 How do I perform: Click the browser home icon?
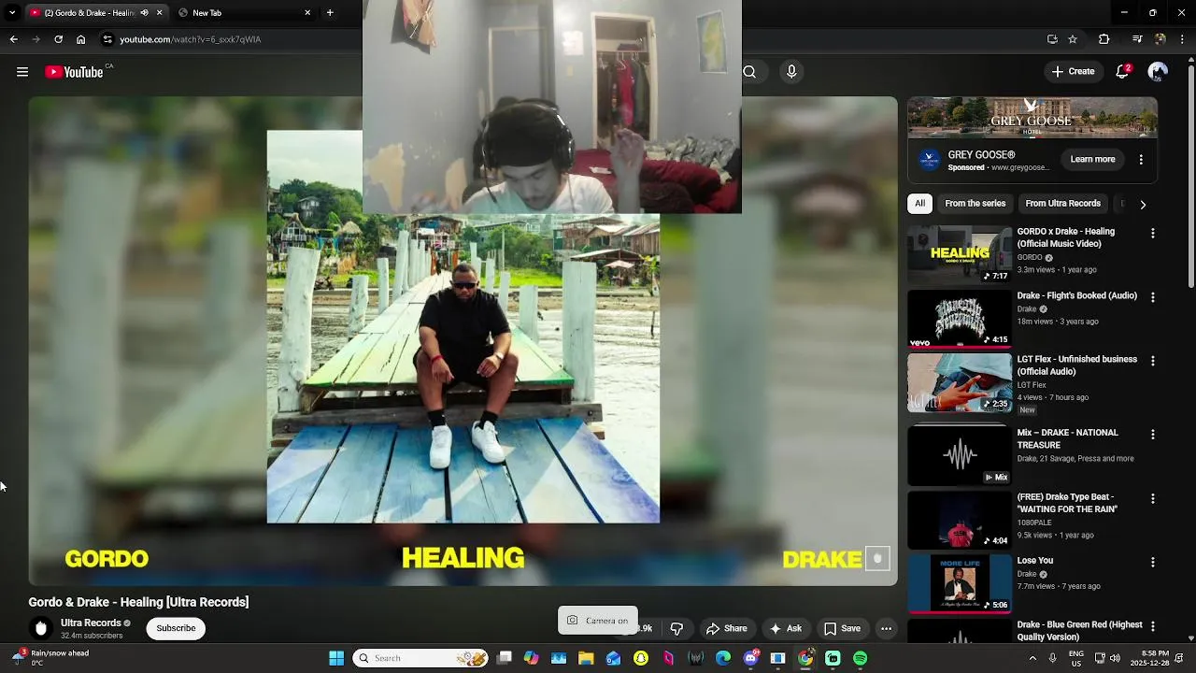point(81,39)
